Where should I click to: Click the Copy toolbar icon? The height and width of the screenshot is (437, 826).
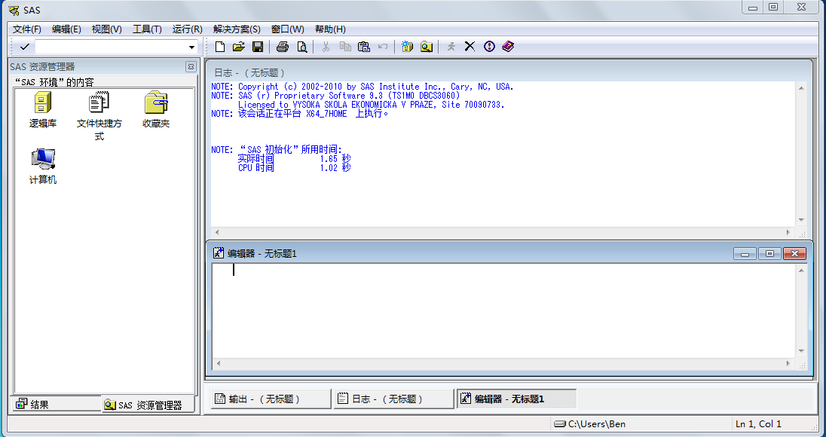(x=345, y=47)
